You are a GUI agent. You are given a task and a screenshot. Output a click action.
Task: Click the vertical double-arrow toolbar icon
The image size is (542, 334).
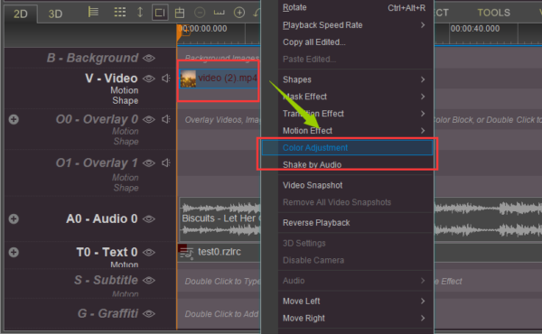140,12
